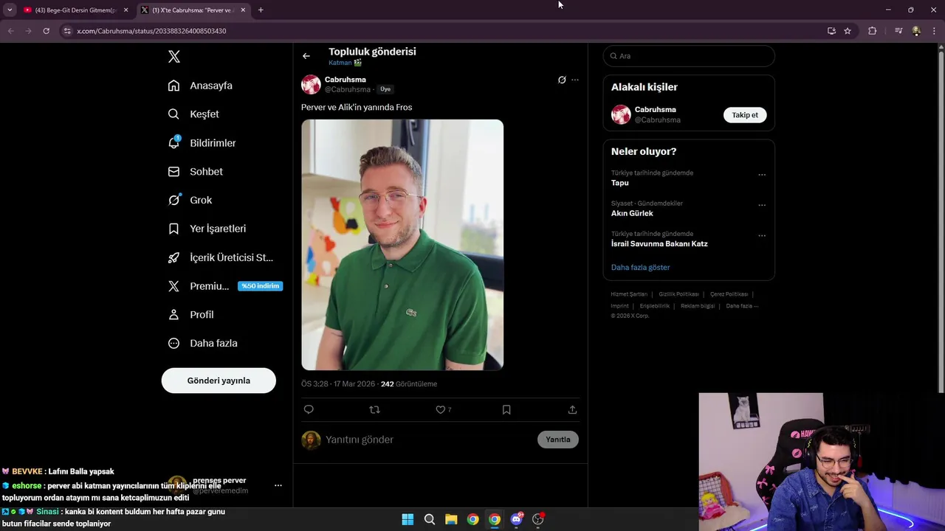This screenshot has width=945, height=531.
Task: Open Cabruhsma in Alakalı kişiler panel
Action: (x=656, y=110)
